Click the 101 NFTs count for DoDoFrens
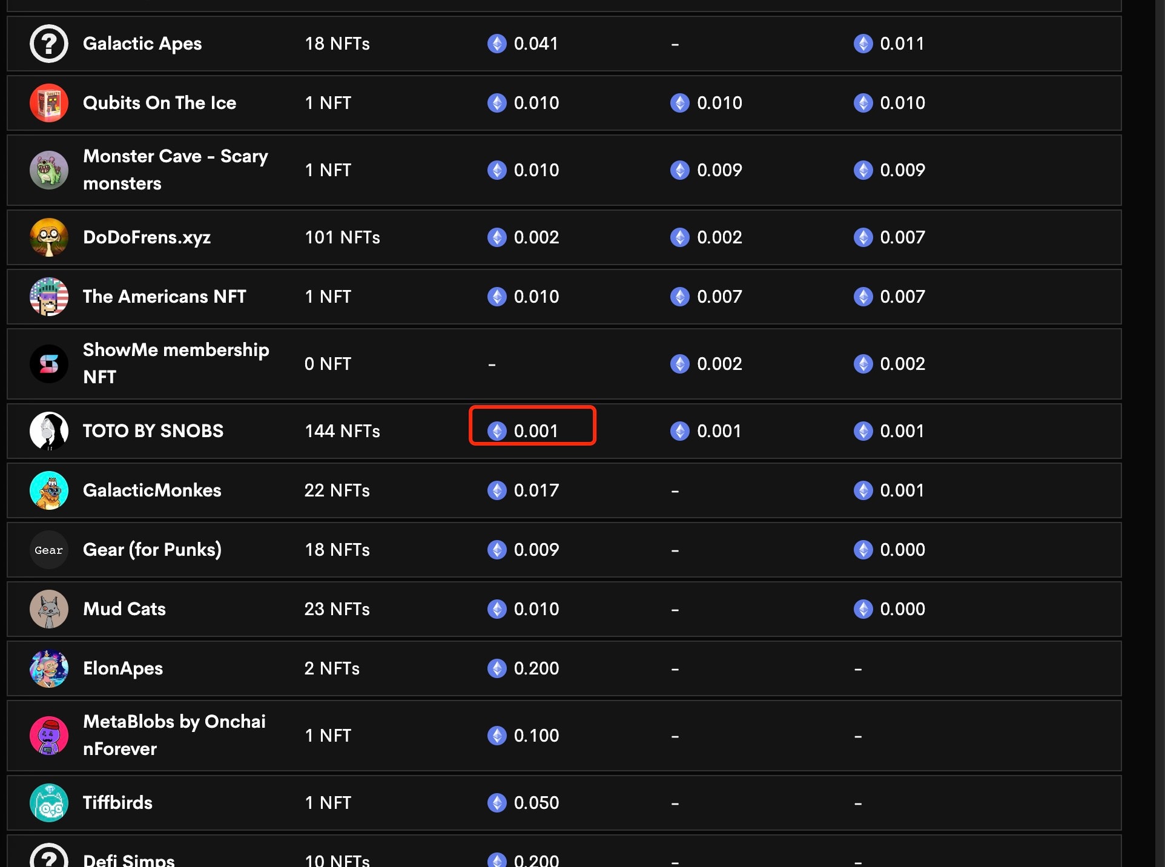Viewport: 1165px width, 867px height. 342,237
